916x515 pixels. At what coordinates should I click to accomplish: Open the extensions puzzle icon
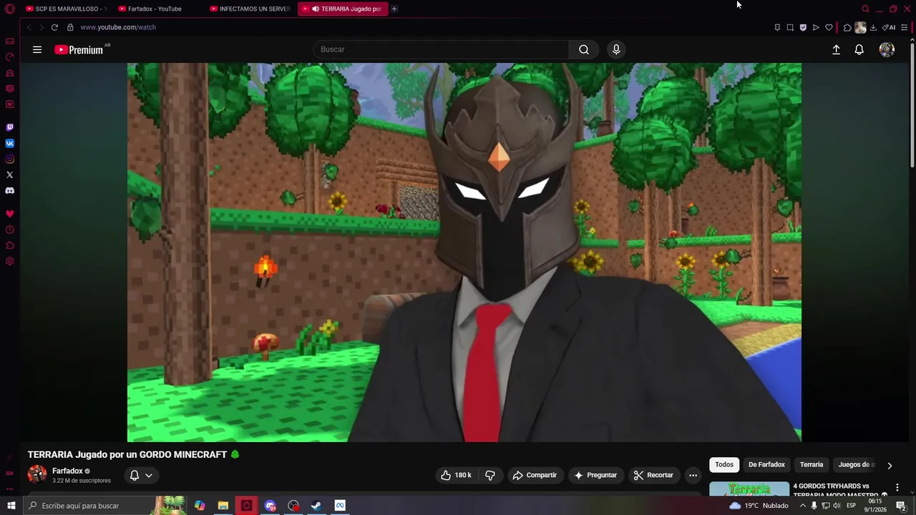point(847,27)
